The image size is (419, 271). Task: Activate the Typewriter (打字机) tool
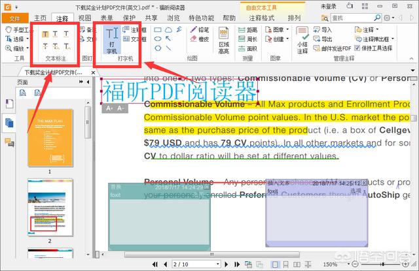tap(112, 40)
